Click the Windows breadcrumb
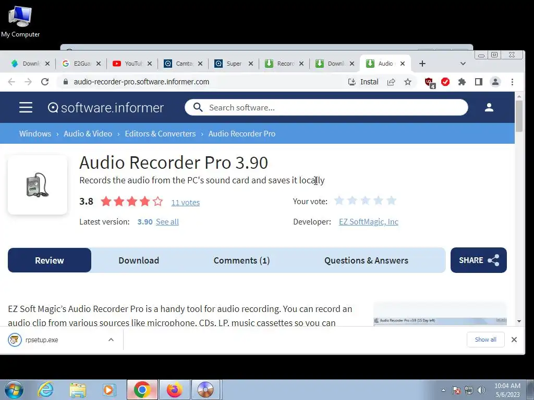534x400 pixels. click(x=35, y=134)
